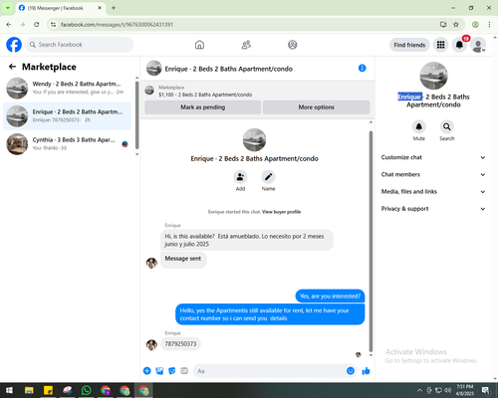Open more actions with the plus icon

pos(147,371)
